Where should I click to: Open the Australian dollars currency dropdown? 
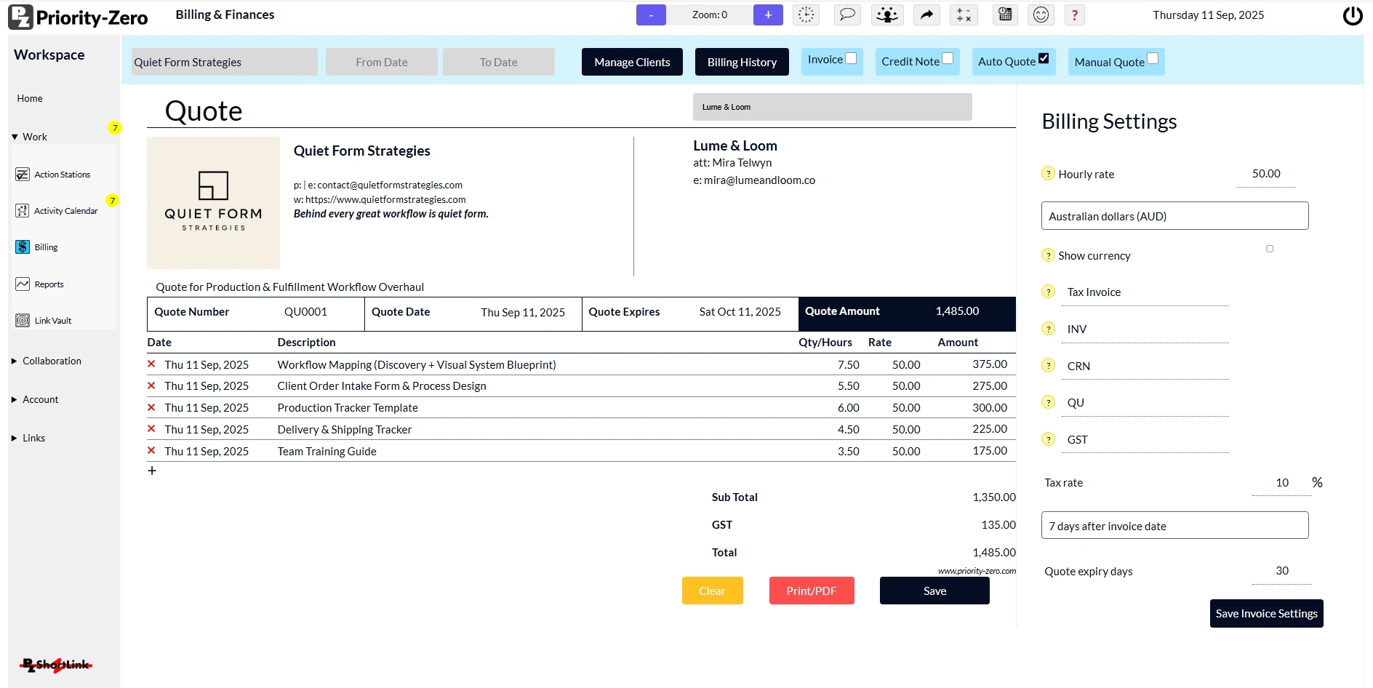tap(1174, 216)
